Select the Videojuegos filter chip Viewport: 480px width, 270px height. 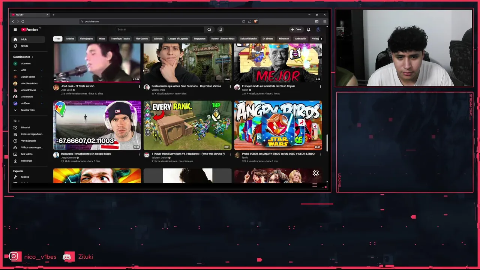coord(87,39)
